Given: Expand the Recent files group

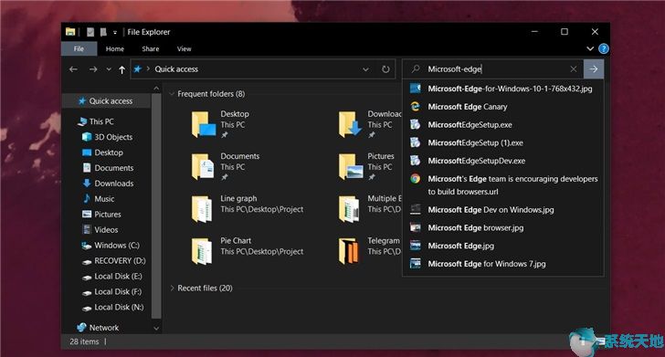Looking at the screenshot, I should pyautogui.click(x=172, y=288).
